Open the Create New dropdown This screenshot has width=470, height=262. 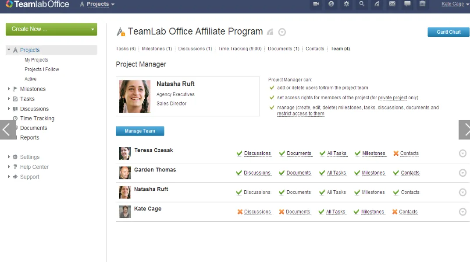pyautogui.click(x=51, y=29)
